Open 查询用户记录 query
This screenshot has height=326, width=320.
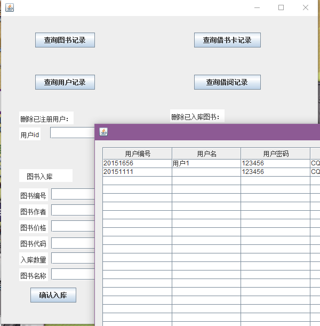[65, 82]
